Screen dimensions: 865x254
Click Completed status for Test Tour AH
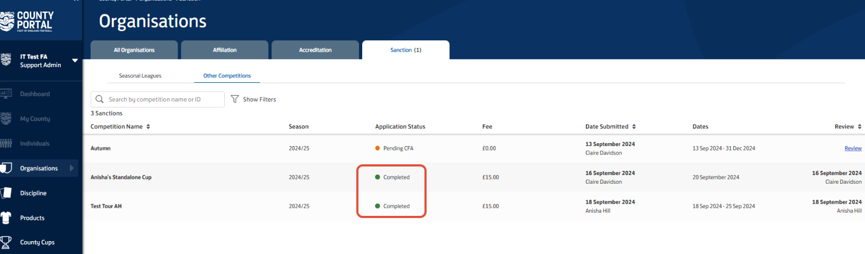[x=392, y=206]
